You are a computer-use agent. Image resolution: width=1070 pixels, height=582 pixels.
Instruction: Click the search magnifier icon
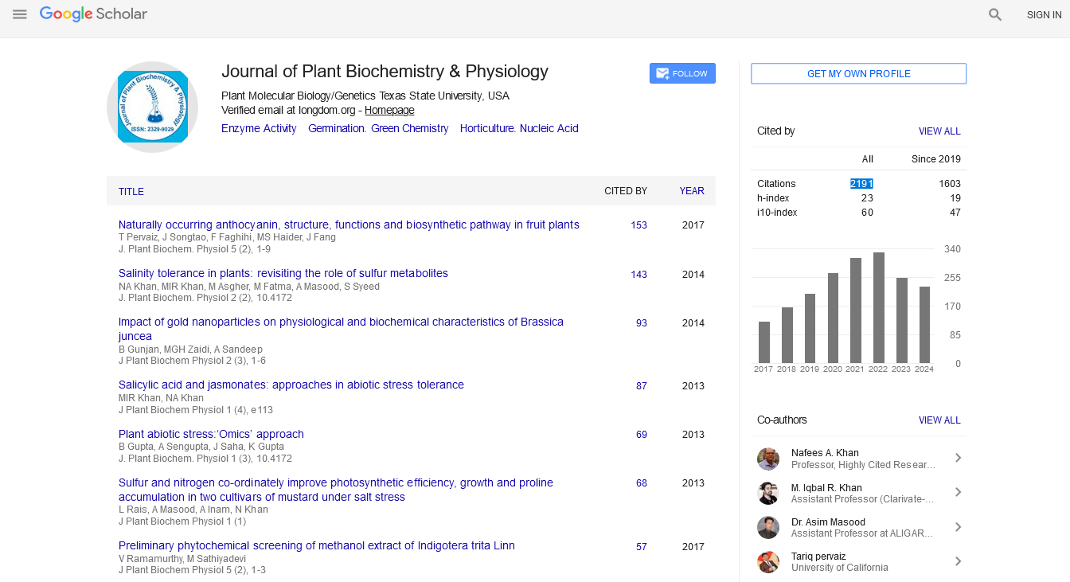click(994, 14)
